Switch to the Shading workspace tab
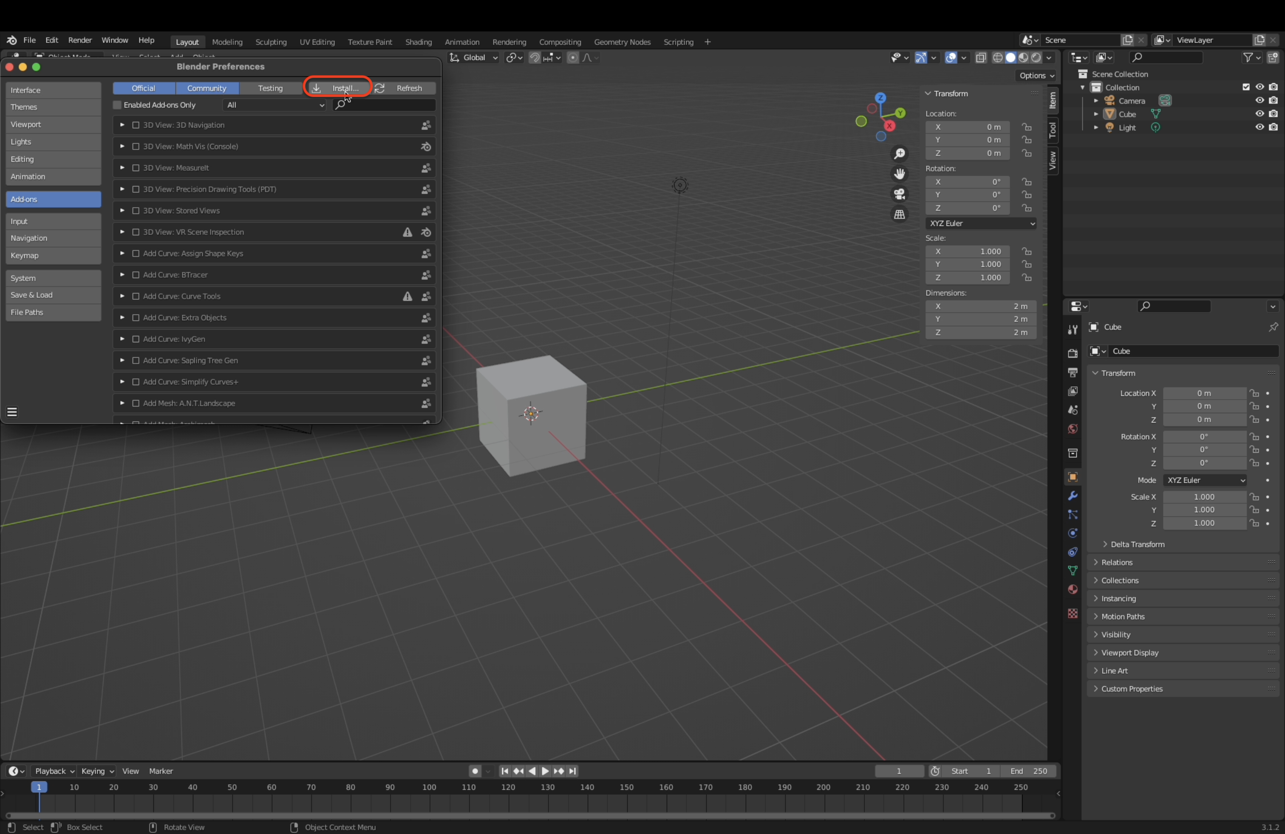 [419, 42]
